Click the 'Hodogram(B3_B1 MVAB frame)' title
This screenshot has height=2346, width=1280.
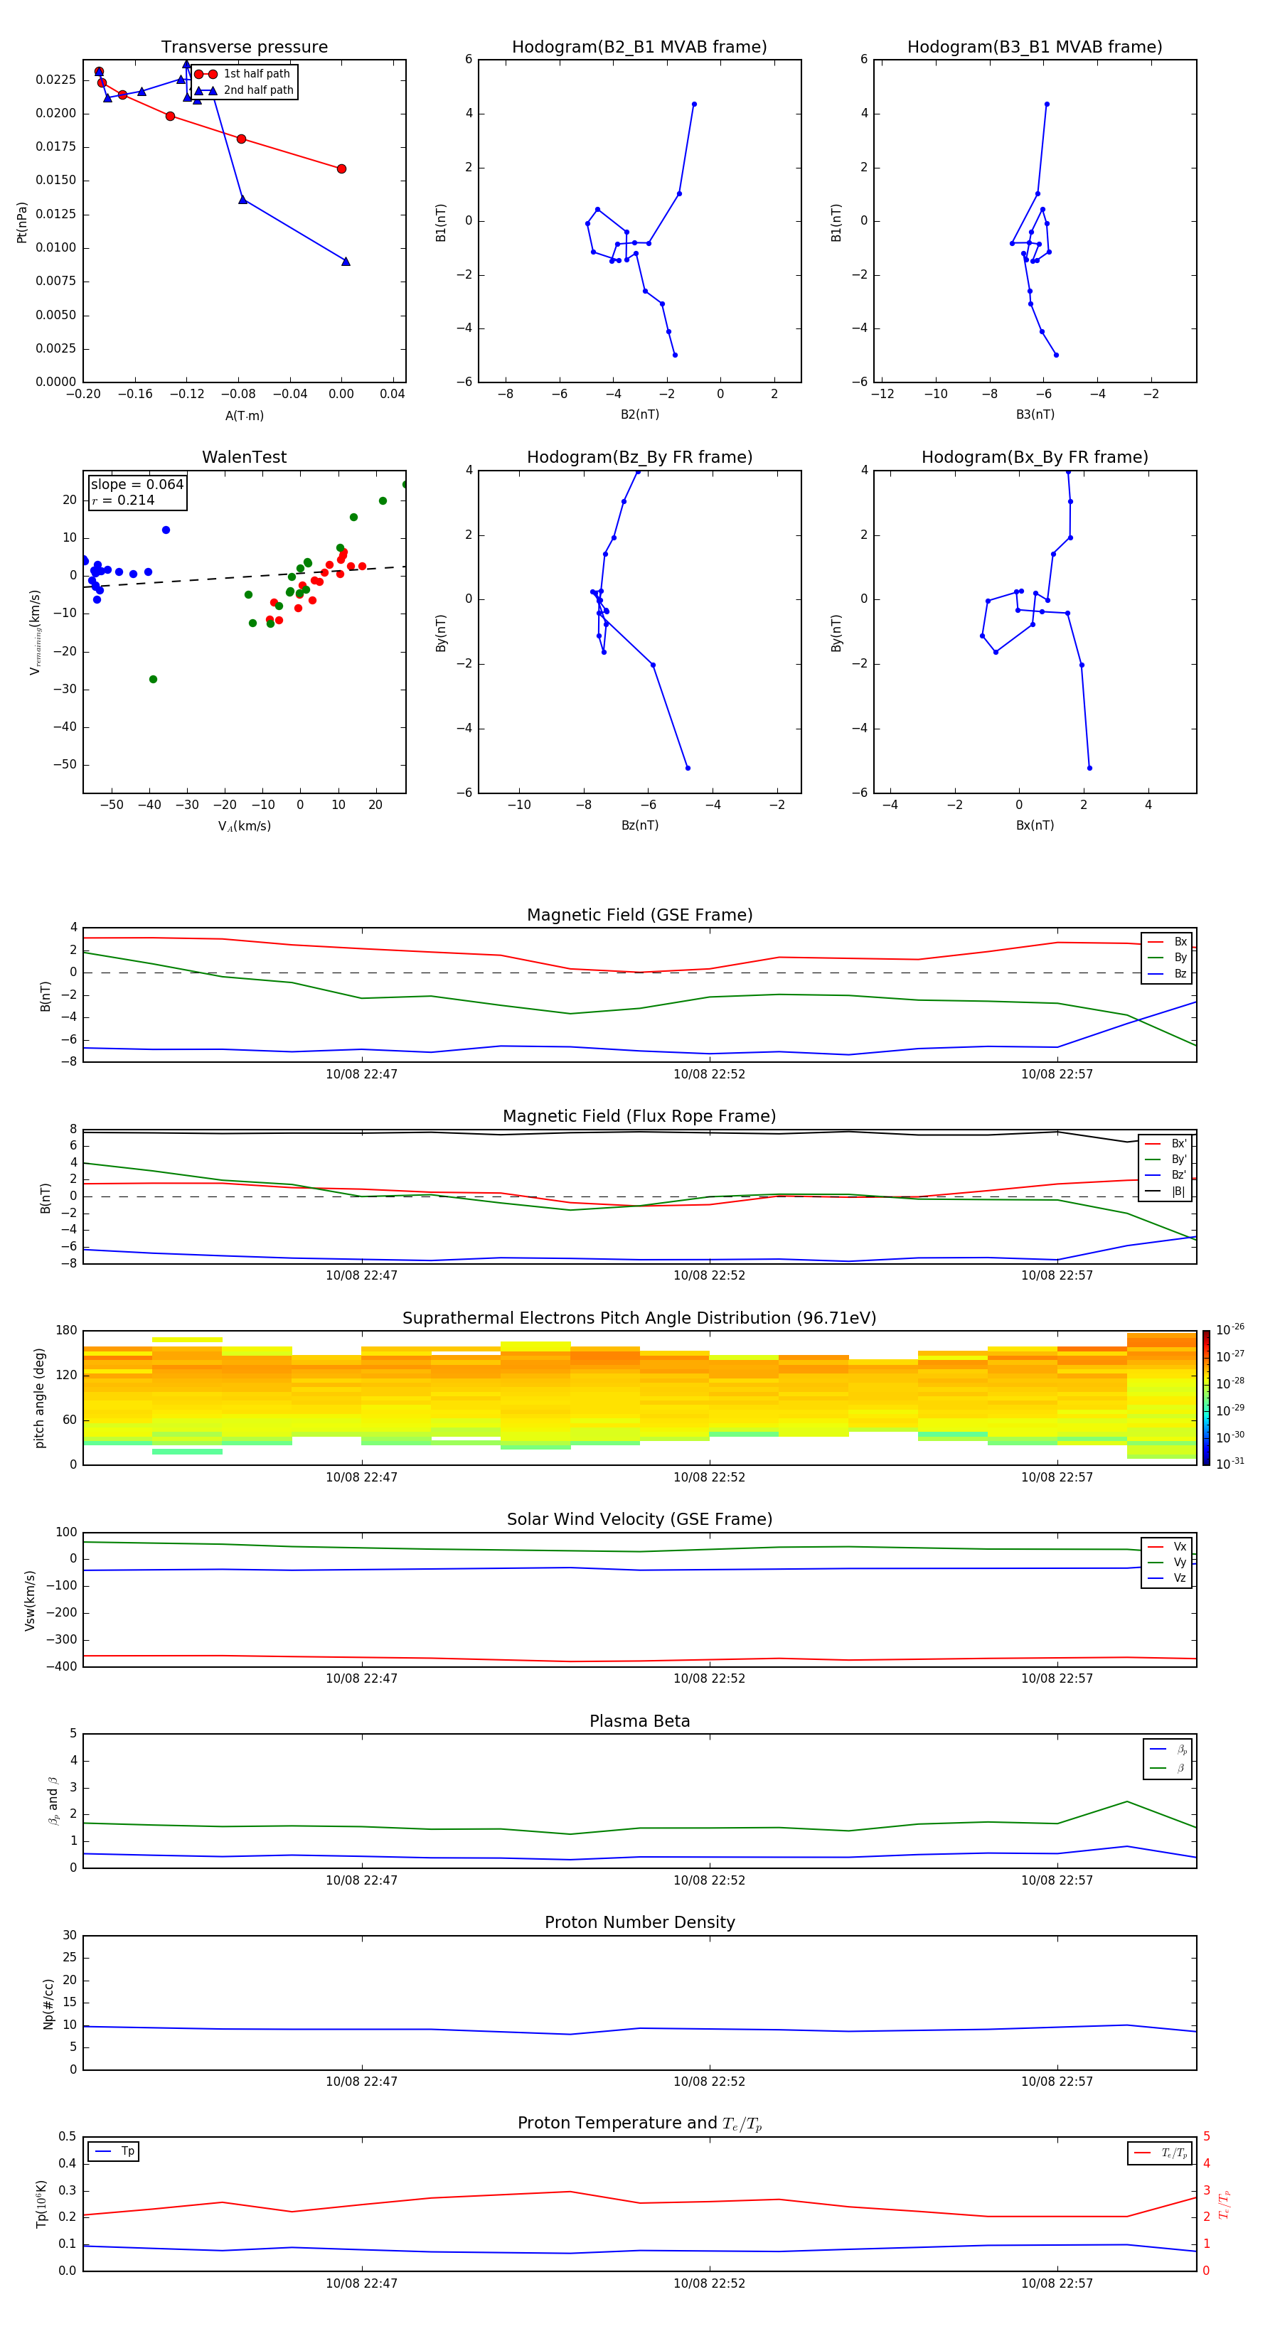[x=1035, y=48]
